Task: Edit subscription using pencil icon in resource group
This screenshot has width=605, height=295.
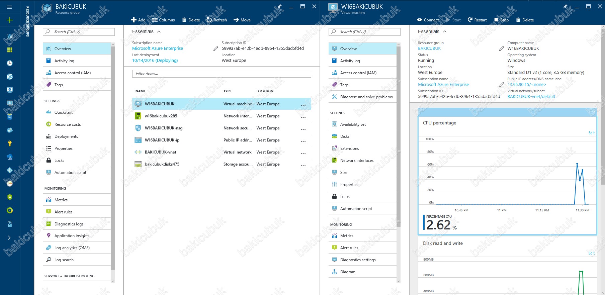Action: (216, 48)
